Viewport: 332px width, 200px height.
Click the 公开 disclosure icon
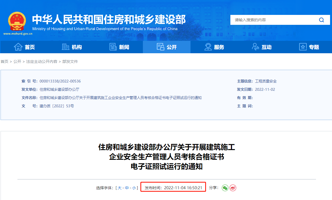click(x=160, y=47)
